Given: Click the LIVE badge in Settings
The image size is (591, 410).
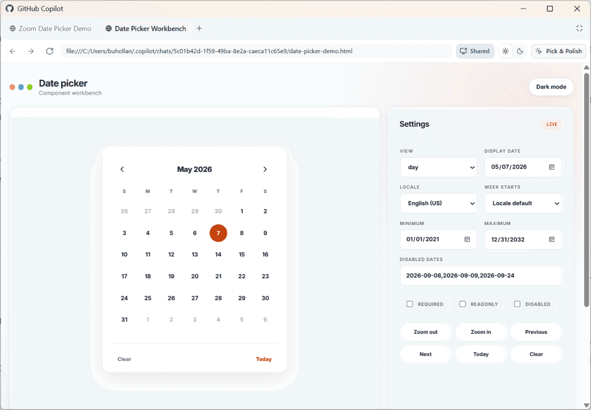Looking at the screenshot, I should click(552, 124).
